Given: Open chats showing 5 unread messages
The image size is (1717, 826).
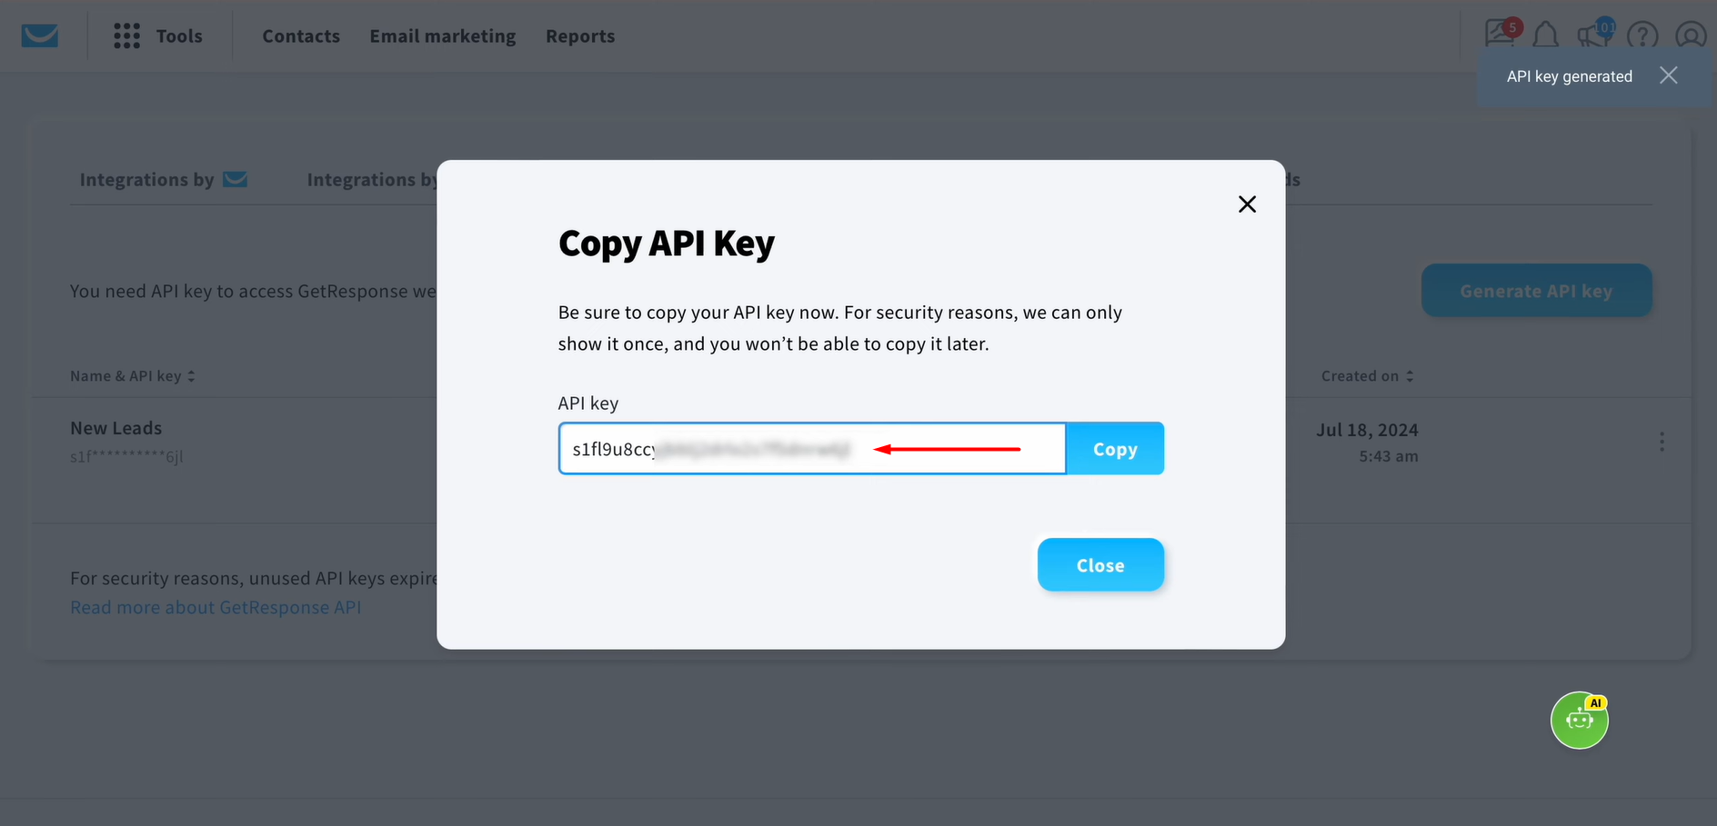Looking at the screenshot, I should pos(1499,34).
